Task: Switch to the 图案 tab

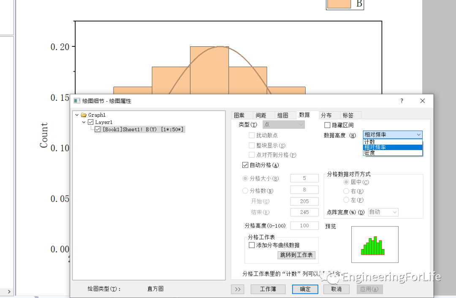Action: (x=240, y=115)
